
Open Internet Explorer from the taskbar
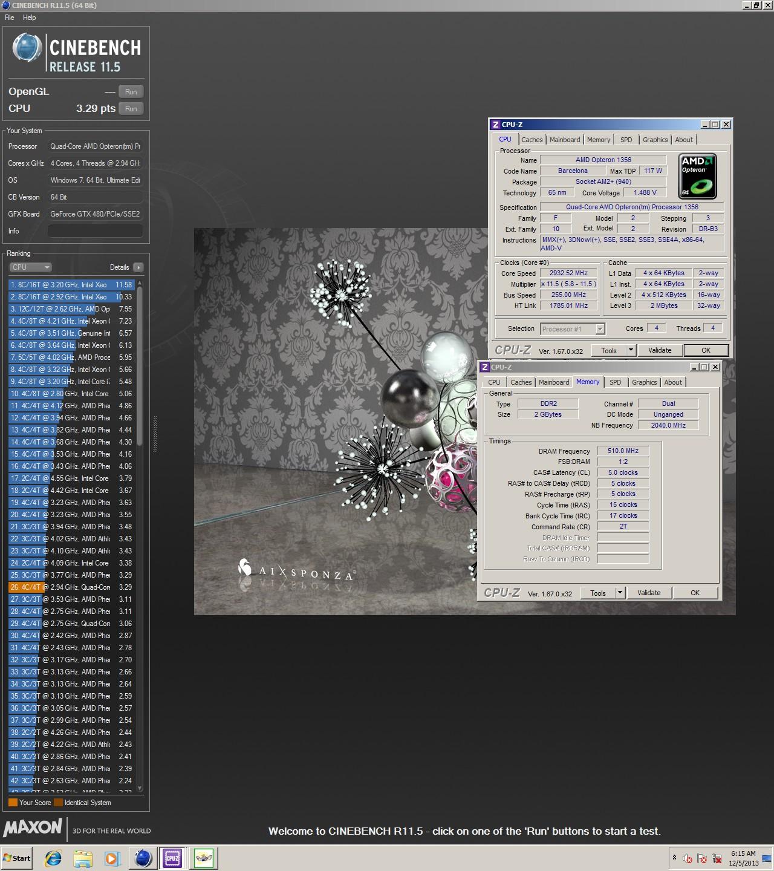click(53, 858)
